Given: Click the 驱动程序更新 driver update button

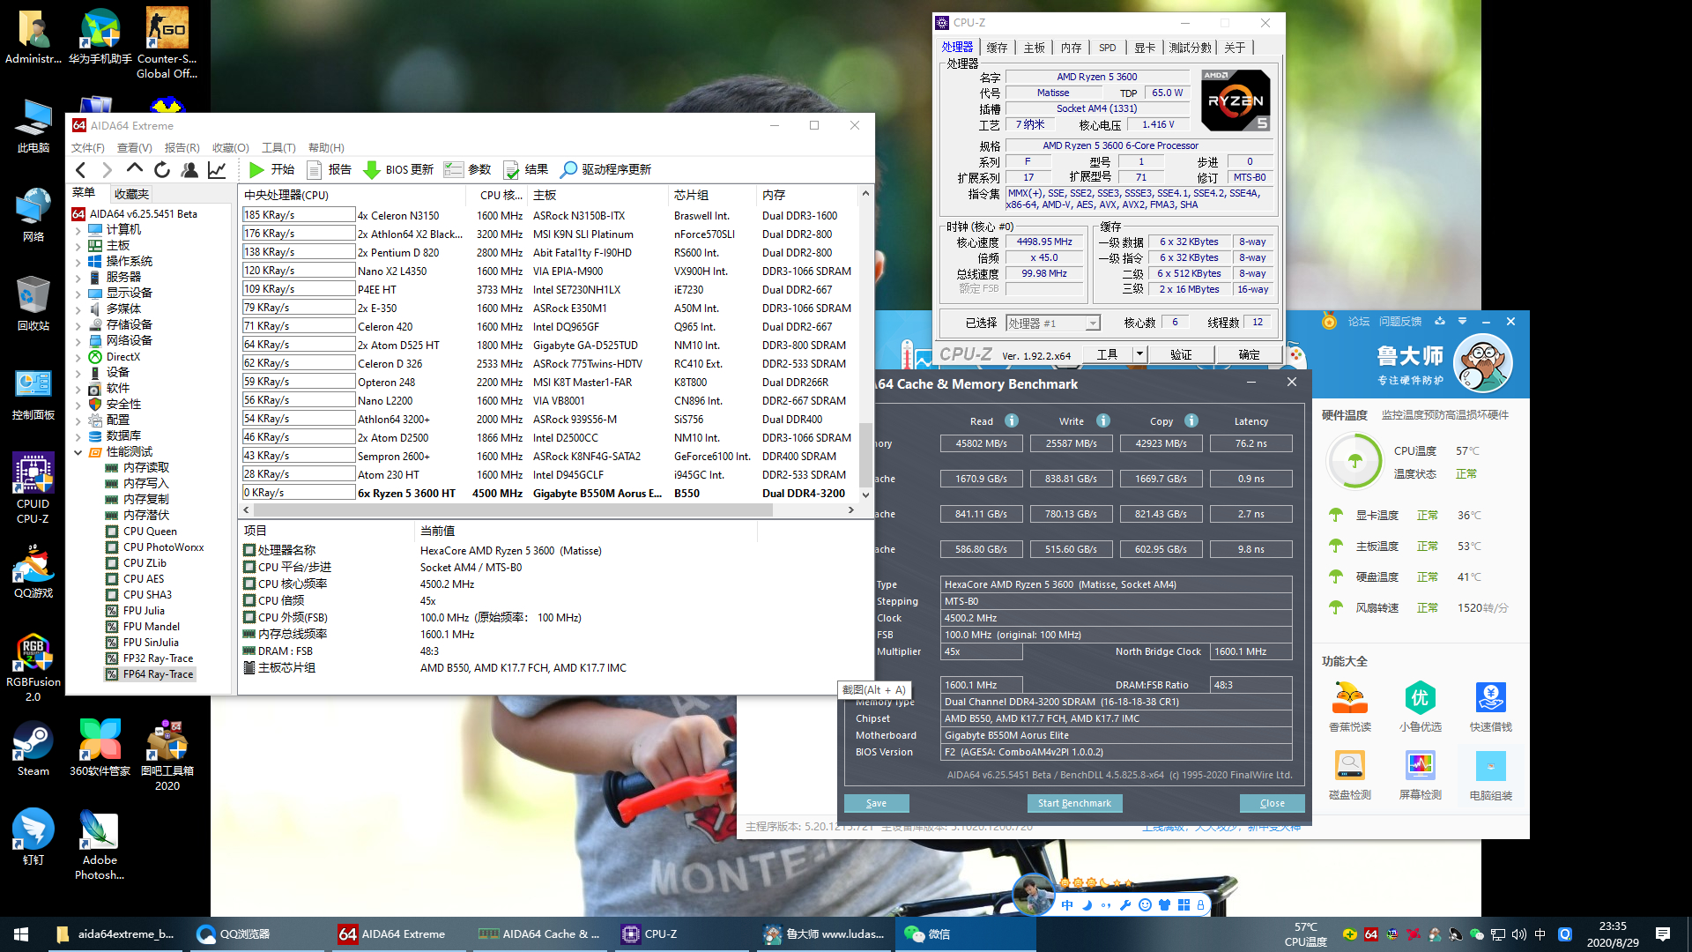Looking at the screenshot, I should point(606,169).
